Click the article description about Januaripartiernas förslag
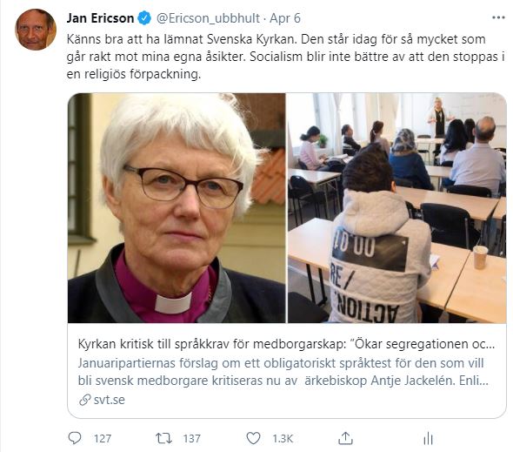Image resolution: width=513 pixels, height=452 pixels. tap(283, 372)
